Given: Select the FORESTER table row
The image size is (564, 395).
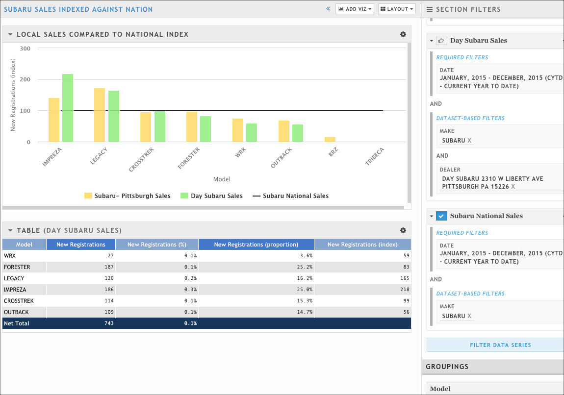Looking at the screenshot, I should [x=206, y=267].
